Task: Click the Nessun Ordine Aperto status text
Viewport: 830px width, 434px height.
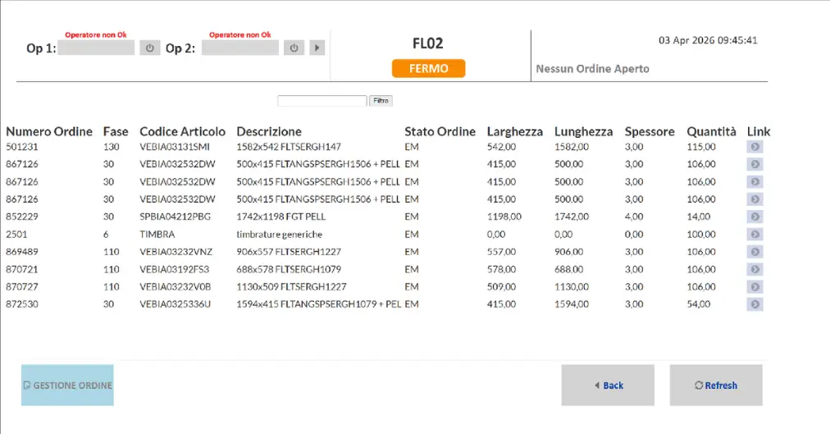Action: (x=592, y=69)
